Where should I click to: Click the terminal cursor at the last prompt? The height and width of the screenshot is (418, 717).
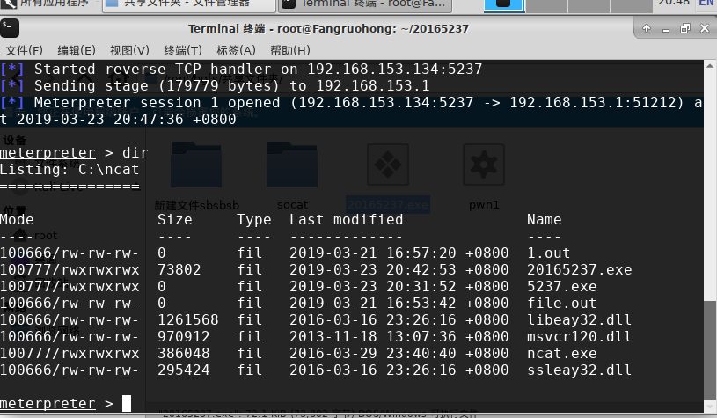pyautogui.click(x=127, y=403)
